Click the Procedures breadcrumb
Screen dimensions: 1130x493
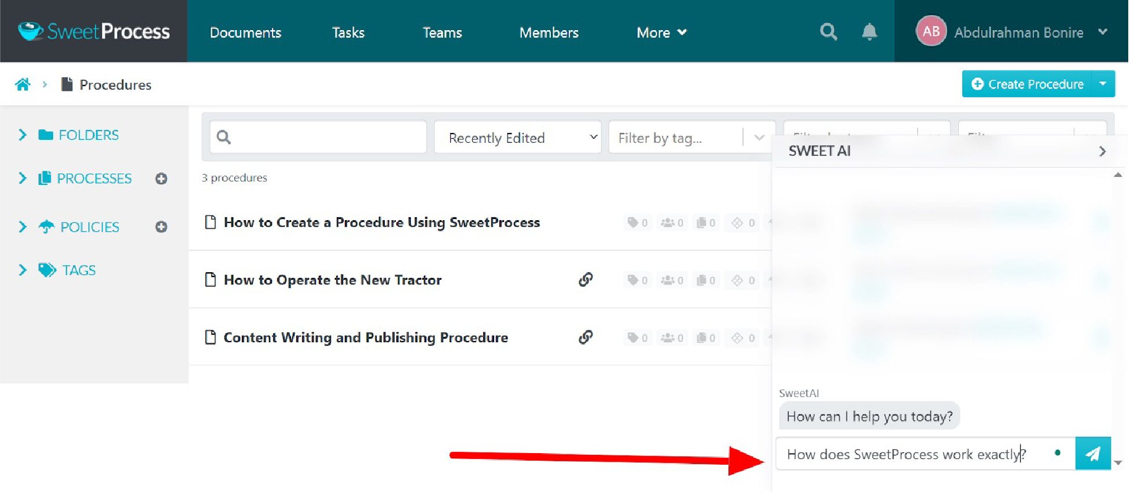click(115, 85)
